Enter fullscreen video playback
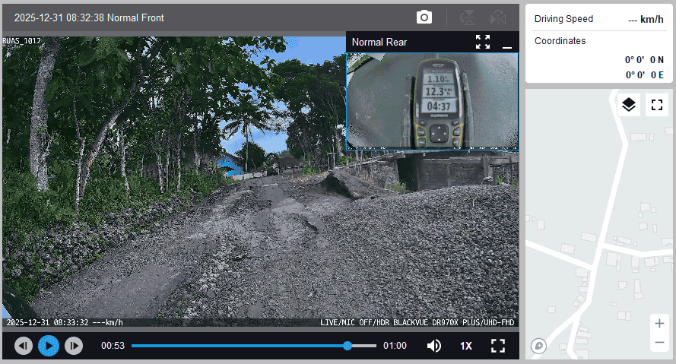Viewport: 676px width, 364px height. click(498, 346)
